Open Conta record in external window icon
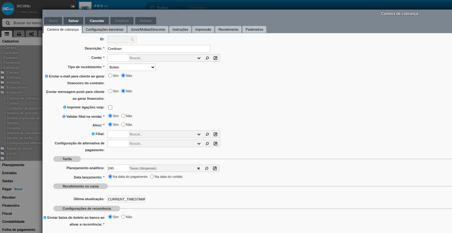Viewport: 452px width, 233px height. coord(215,58)
